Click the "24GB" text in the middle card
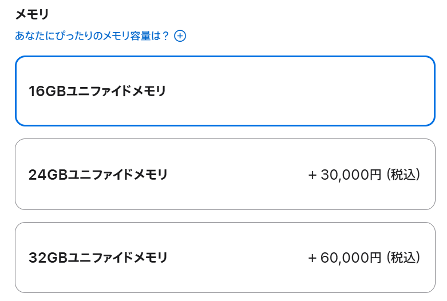Screen dimensions: 447x301 pos(48,175)
